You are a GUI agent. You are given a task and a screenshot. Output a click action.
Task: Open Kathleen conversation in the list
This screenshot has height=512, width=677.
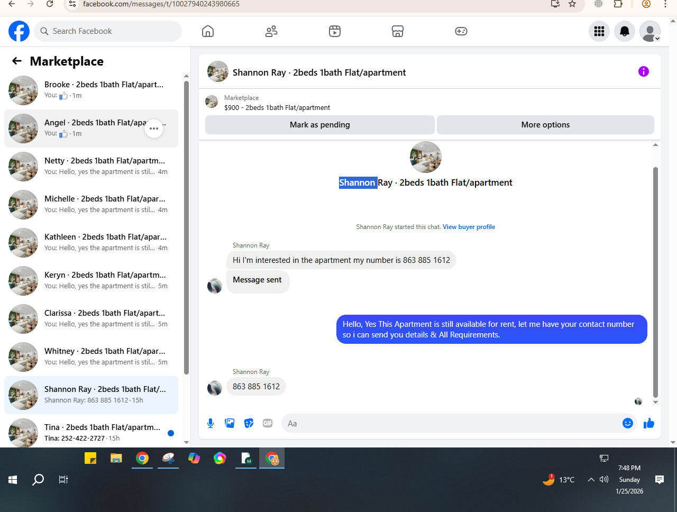pos(91,243)
